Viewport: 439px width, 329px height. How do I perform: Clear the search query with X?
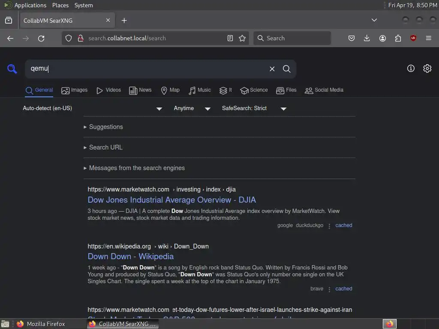(272, 69)
